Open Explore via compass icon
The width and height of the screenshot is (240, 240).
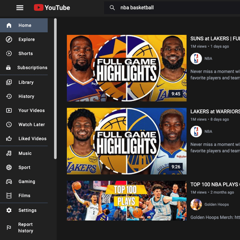click(9, 39)
